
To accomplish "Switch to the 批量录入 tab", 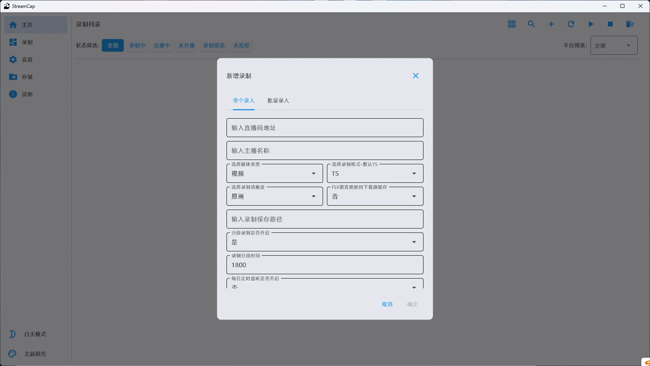I will coord(278,100).
